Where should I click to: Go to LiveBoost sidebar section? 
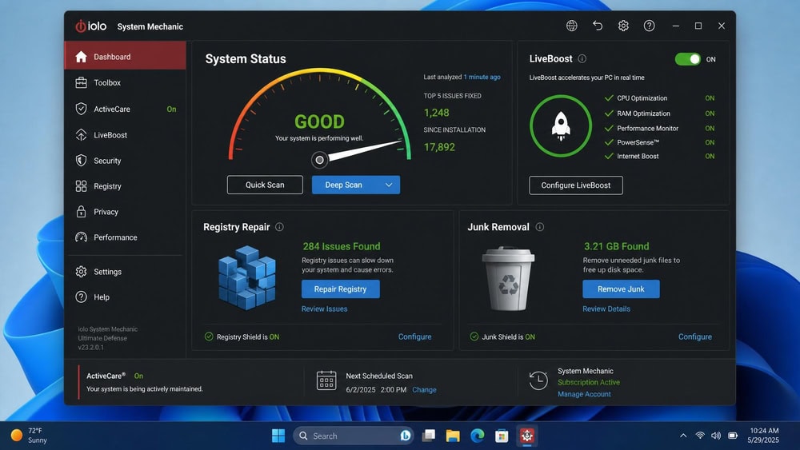pos(125,135)
